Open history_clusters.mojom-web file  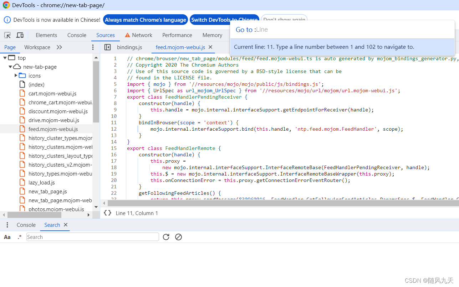(x=60, y=147)
